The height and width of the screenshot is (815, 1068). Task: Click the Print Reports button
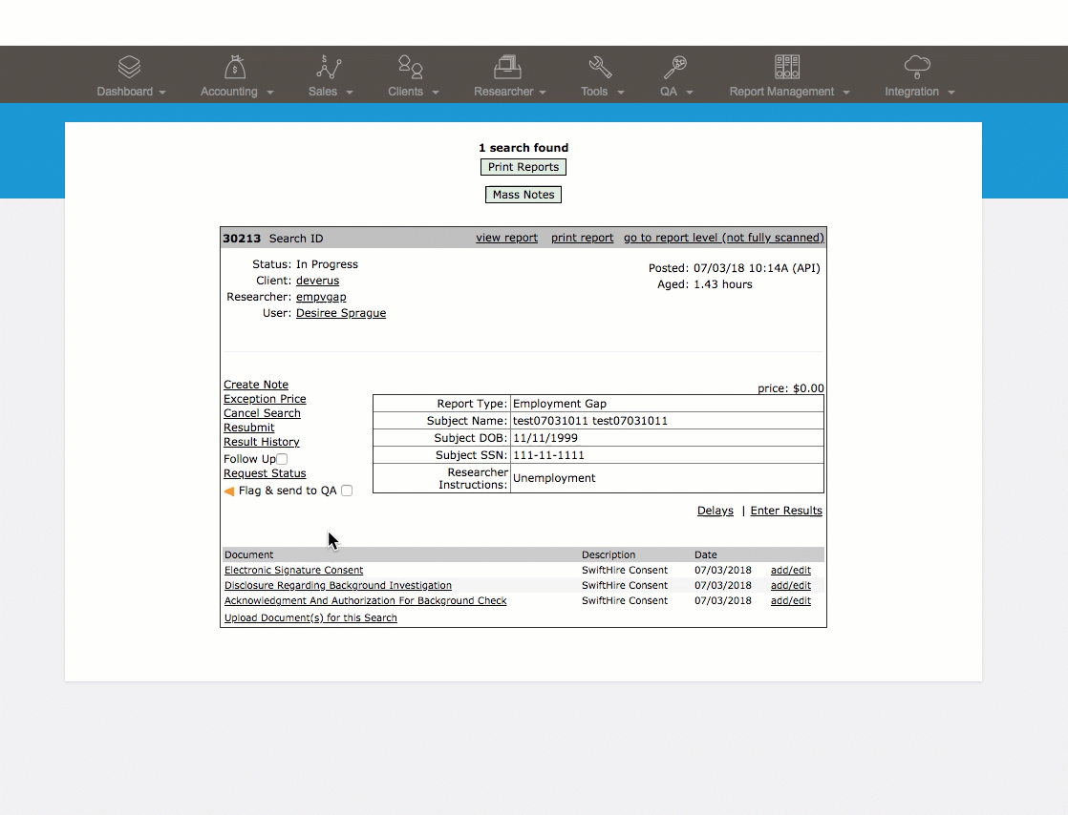[x=523, y=167]
